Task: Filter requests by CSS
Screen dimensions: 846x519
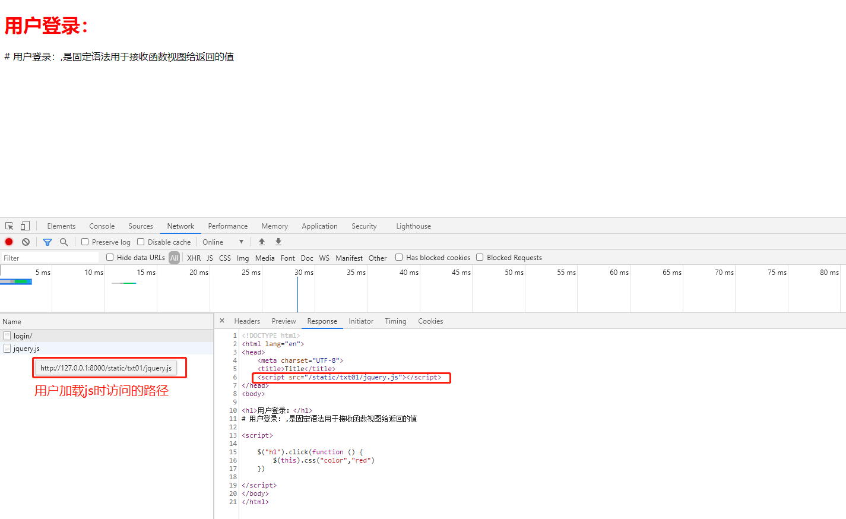Action: [x=225, y=258]
